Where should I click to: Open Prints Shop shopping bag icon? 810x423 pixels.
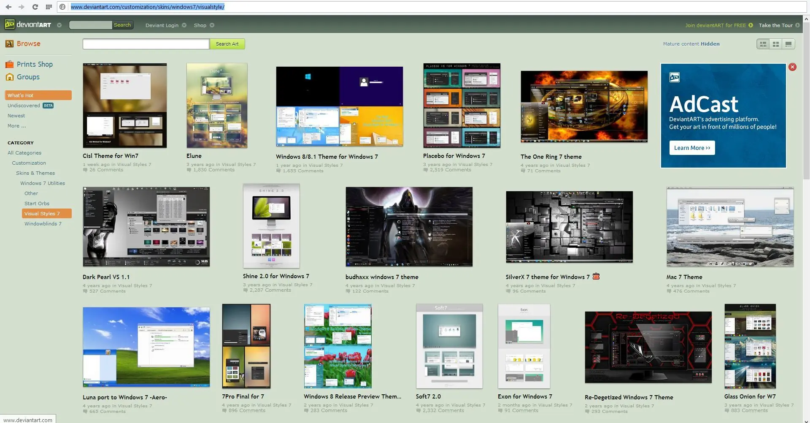point(9,64)
